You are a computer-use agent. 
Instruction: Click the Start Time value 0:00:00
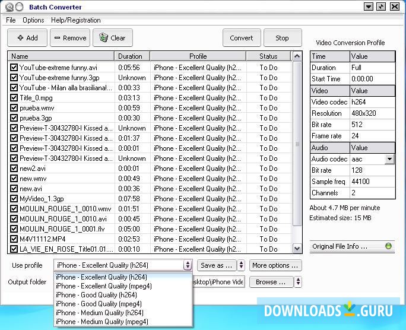click(372, 79)
